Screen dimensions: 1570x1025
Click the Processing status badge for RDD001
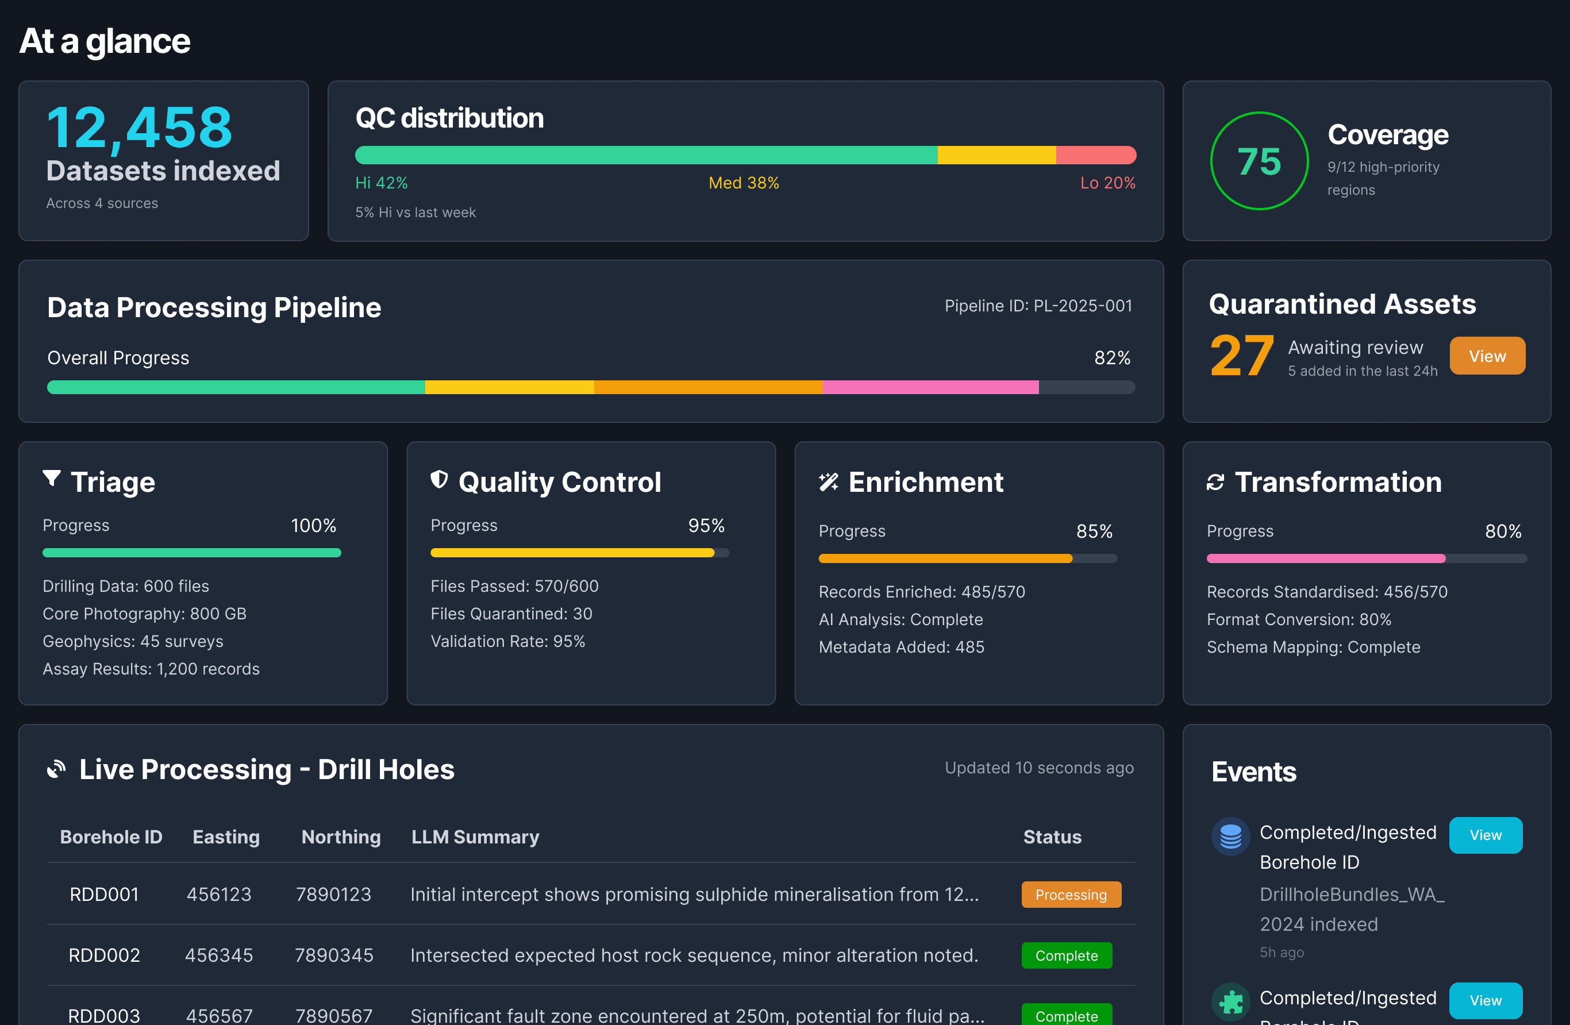1071,895
